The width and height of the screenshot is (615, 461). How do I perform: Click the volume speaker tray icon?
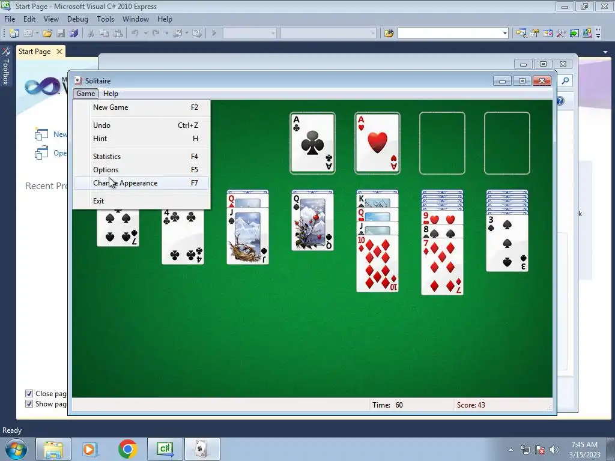click(x=554, y=450)
